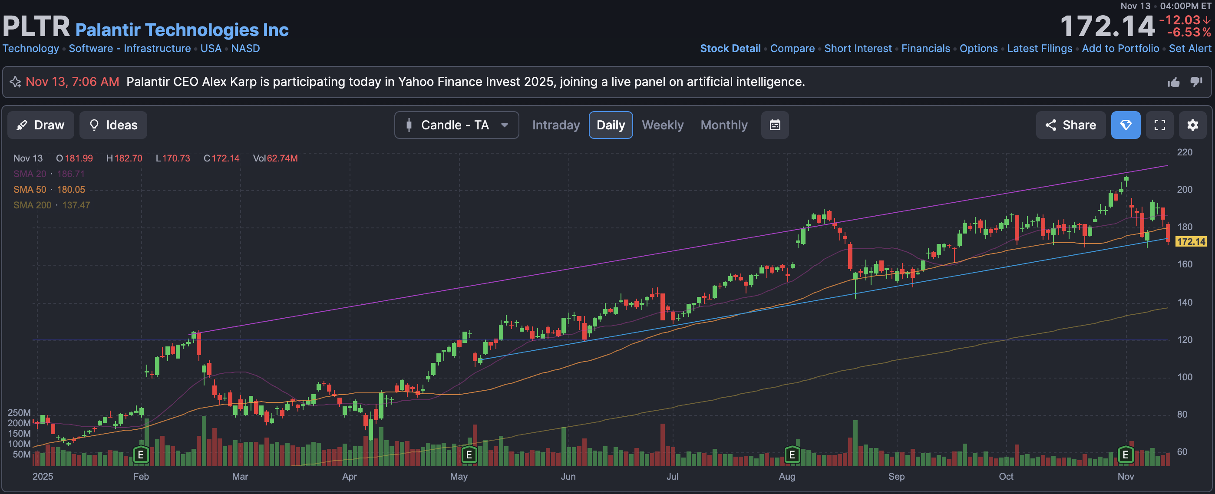Expand the Candle - TA chart type dropdown
The width and height of the screenshot is (1215, 494).
[x=456, y=125]
